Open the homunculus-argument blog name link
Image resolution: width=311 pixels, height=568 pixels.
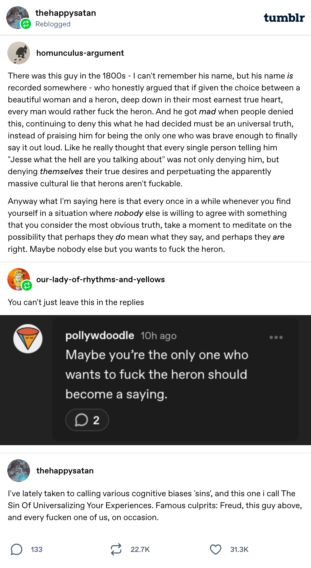click(x=80, y=53)
